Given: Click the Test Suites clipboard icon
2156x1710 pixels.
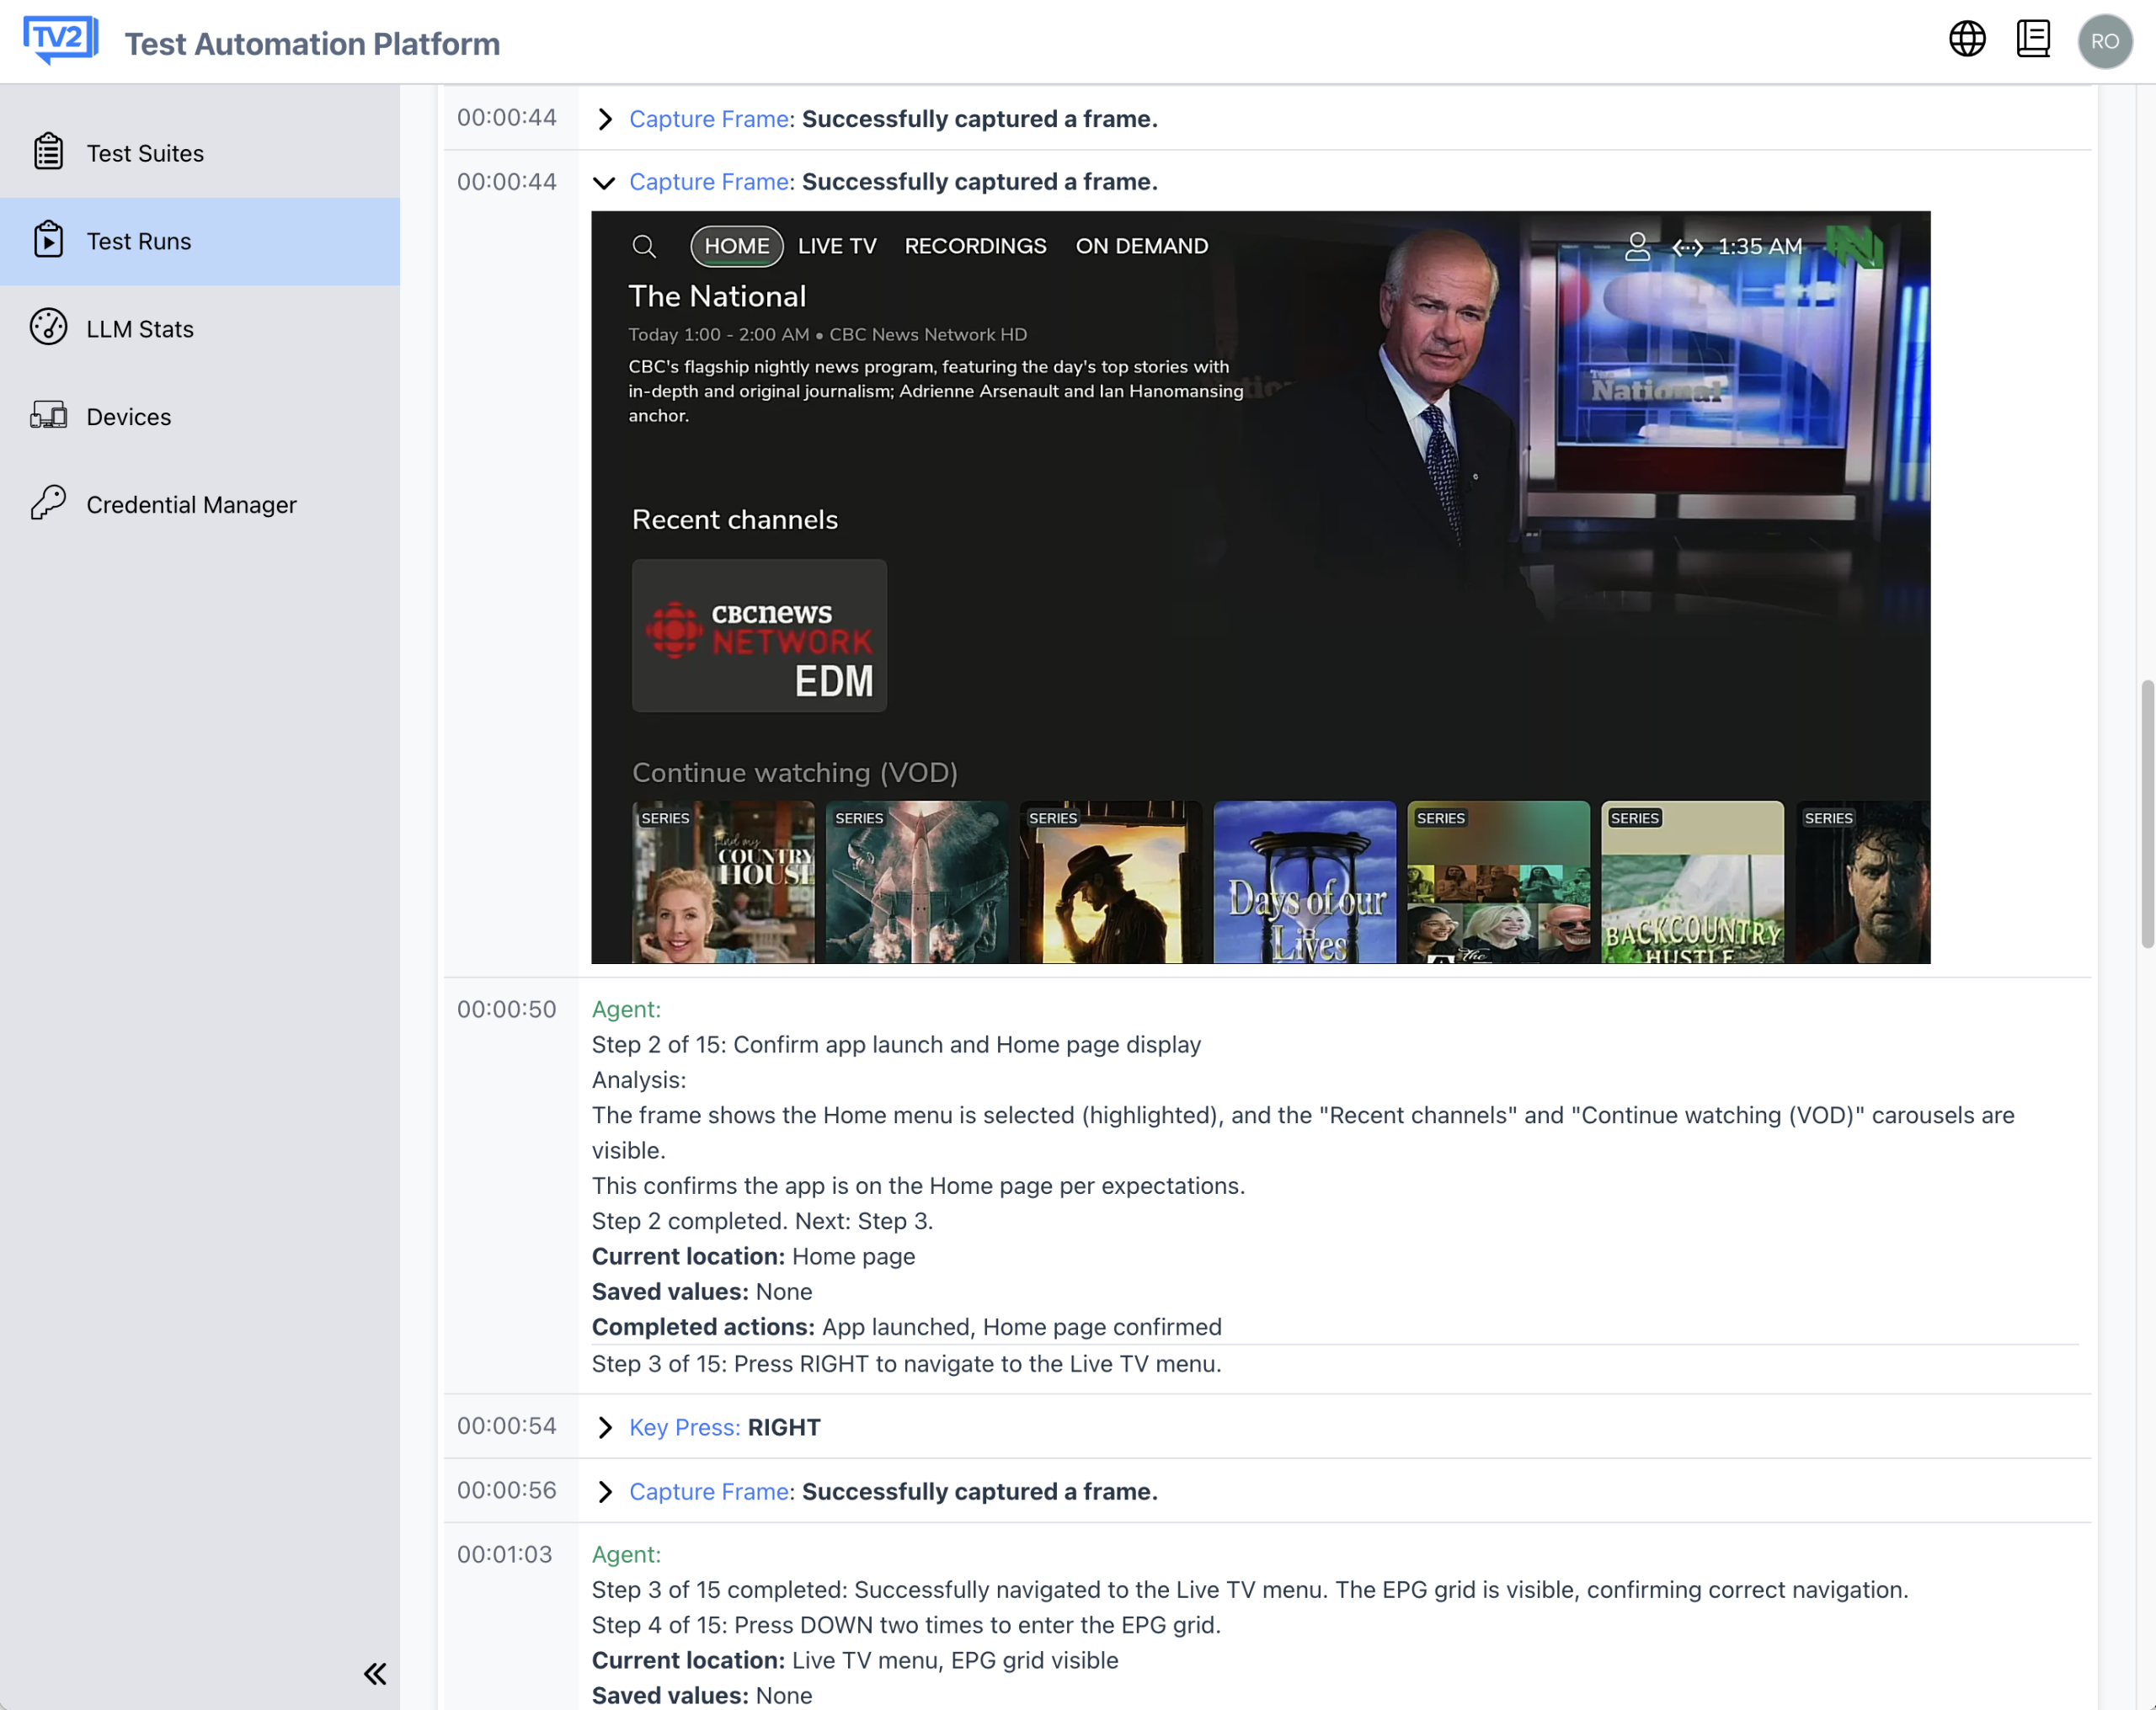Looking at the screenshot, I should tap(48, 152).
